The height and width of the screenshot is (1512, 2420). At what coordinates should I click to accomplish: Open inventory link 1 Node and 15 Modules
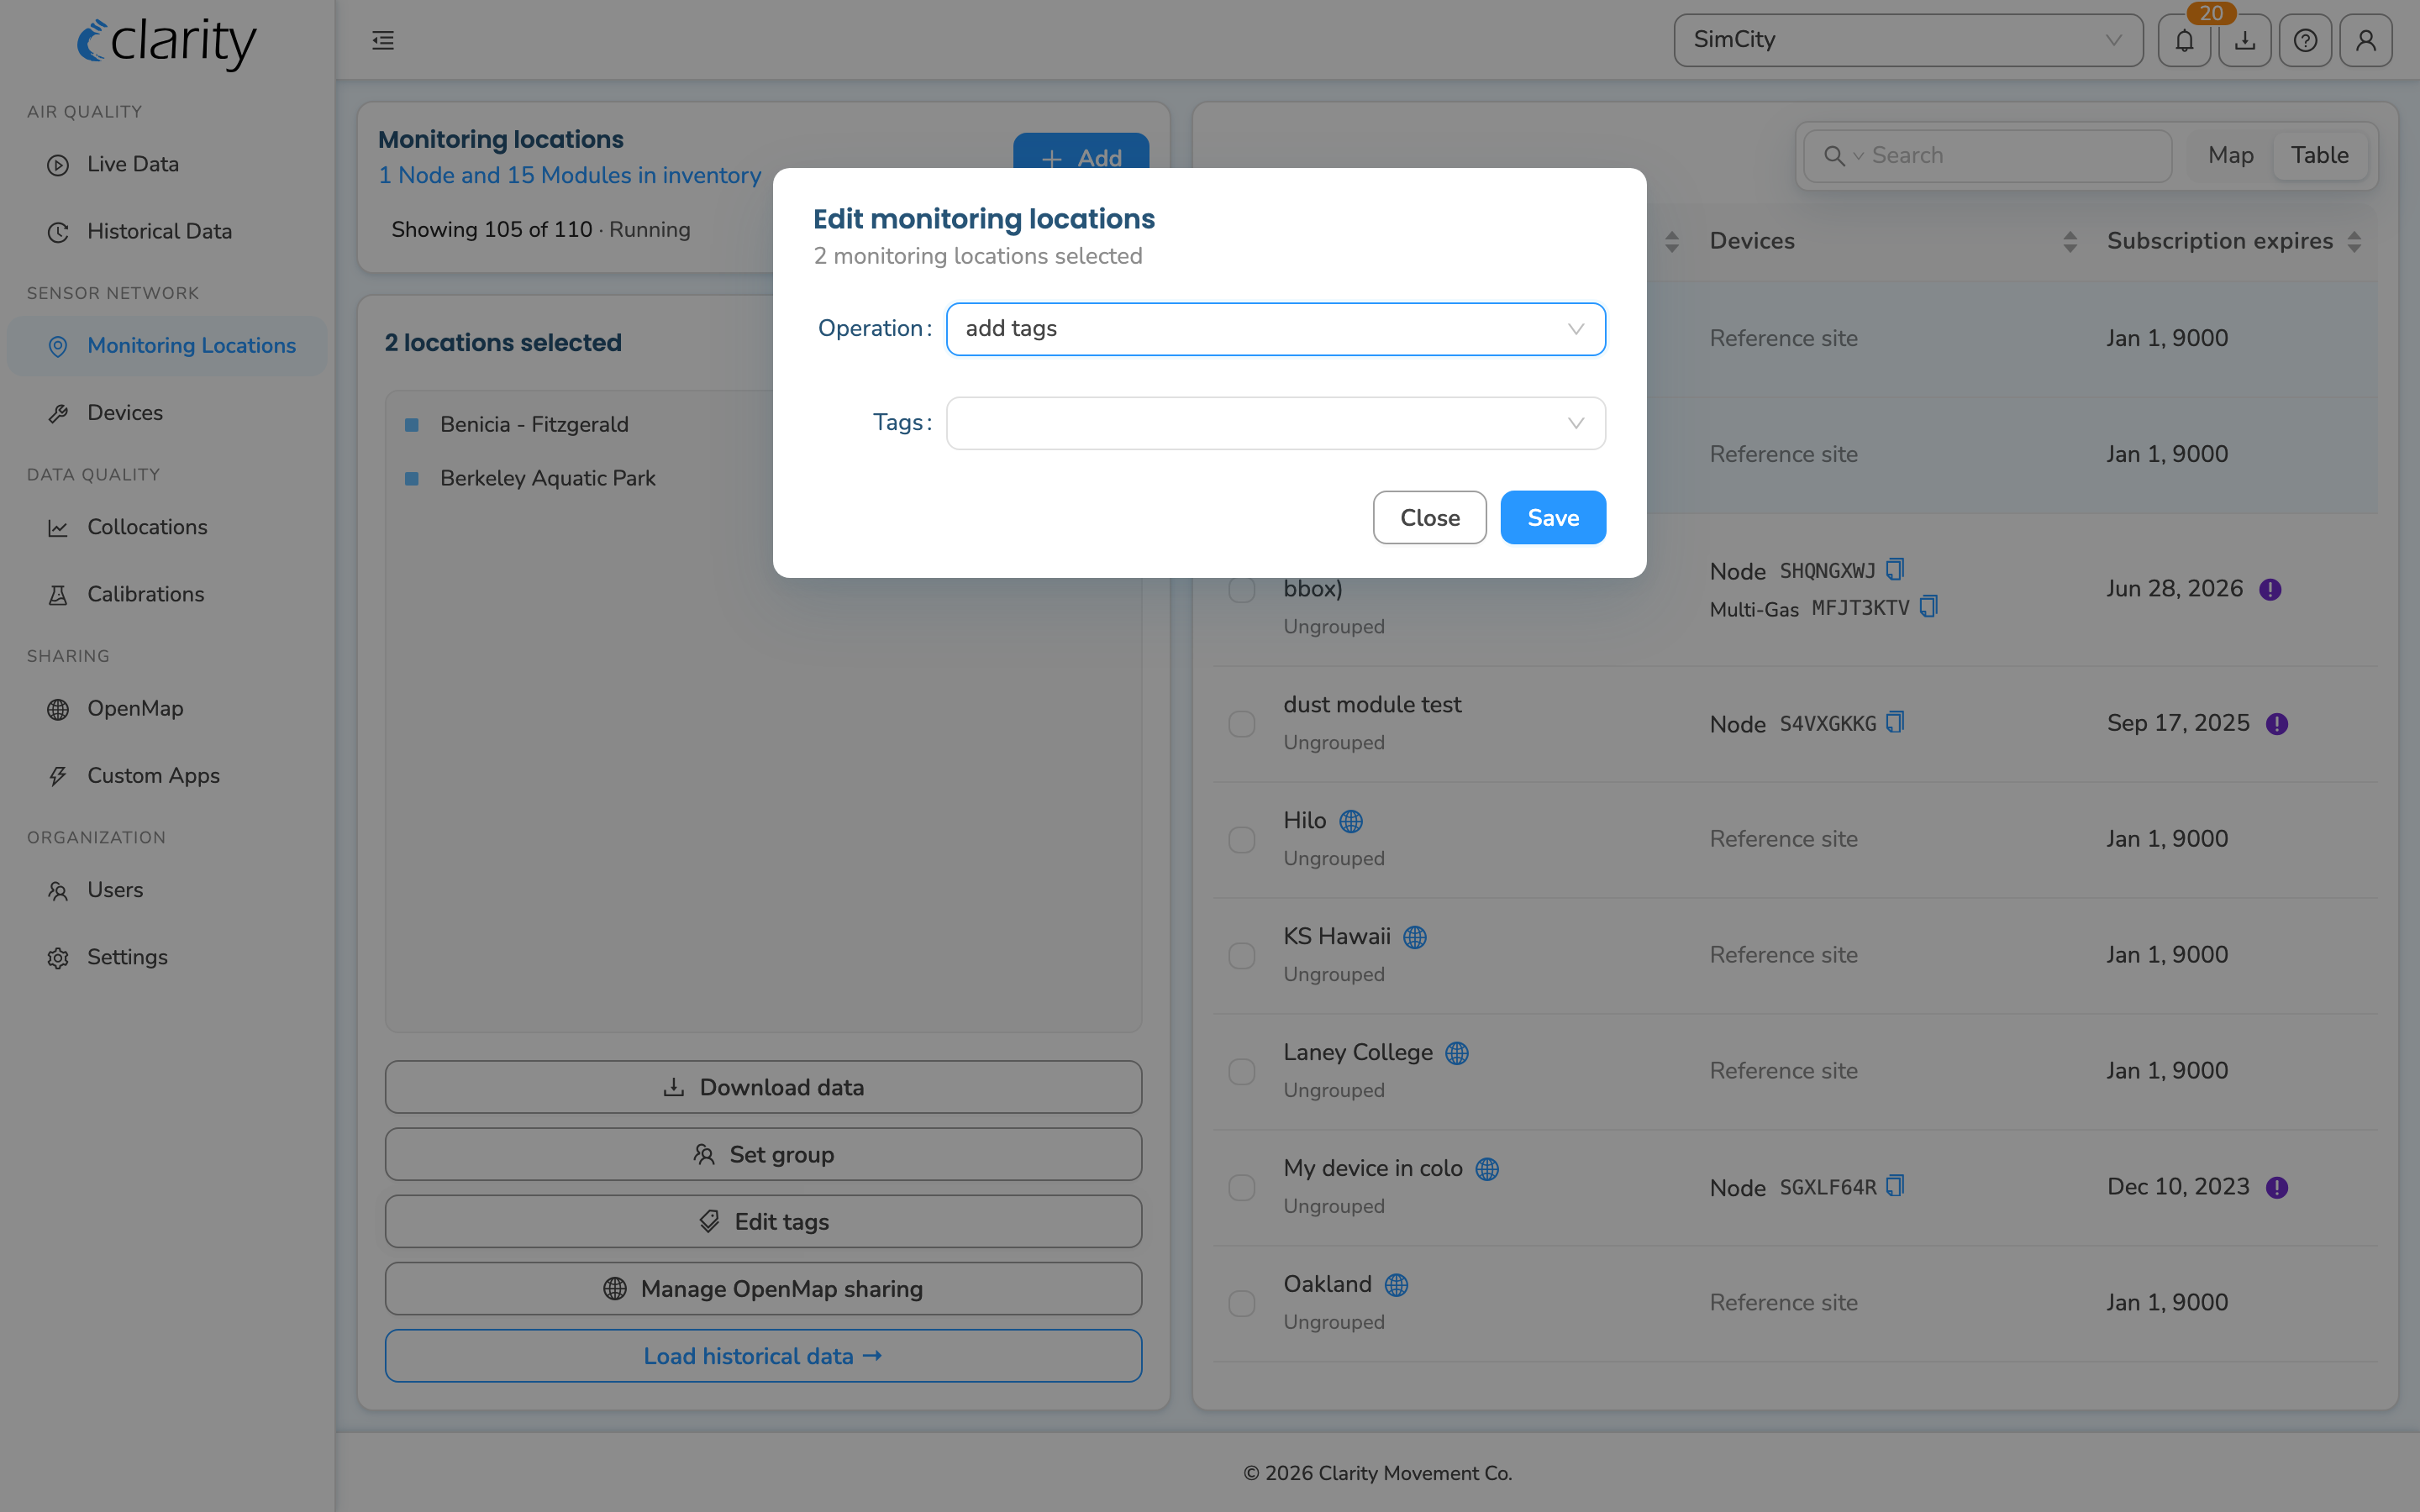(569, 175)
